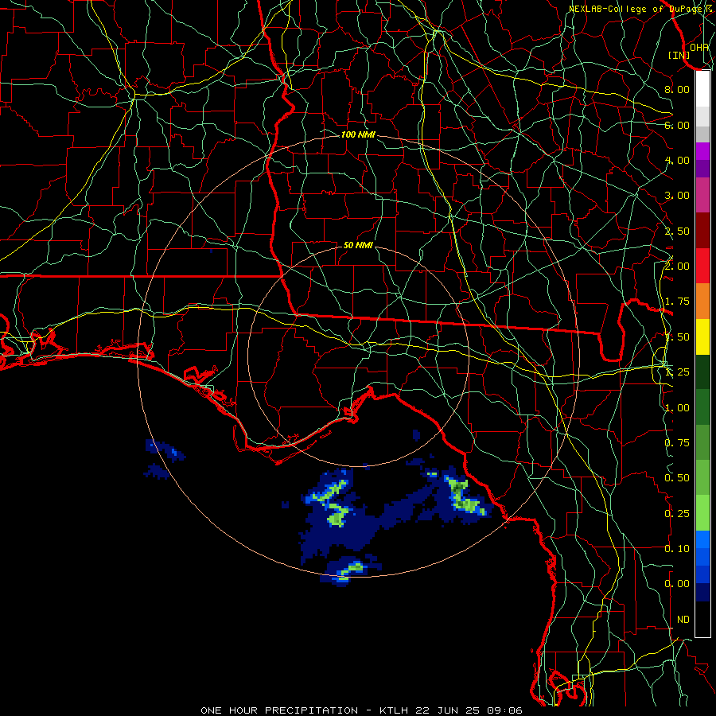Select the 2.00 scale value
The image size is (716, 716).
tap(677, 267)
